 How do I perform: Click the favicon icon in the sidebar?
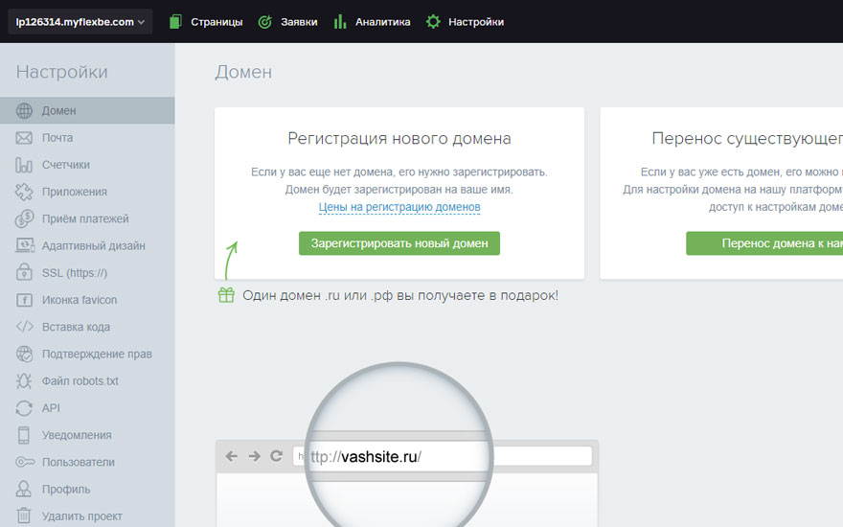tap(24, 300)
